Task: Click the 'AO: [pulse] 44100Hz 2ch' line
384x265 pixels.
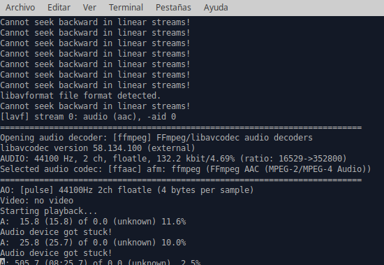Action: [x=127, y=190]
